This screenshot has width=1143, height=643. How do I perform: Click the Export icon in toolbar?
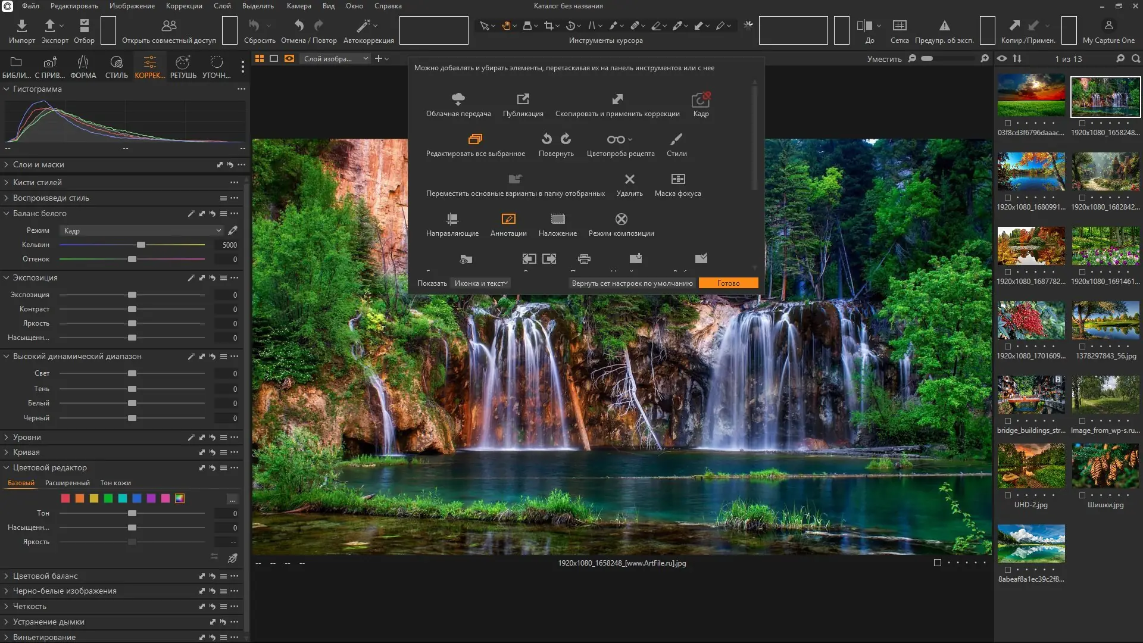point(51,26)
